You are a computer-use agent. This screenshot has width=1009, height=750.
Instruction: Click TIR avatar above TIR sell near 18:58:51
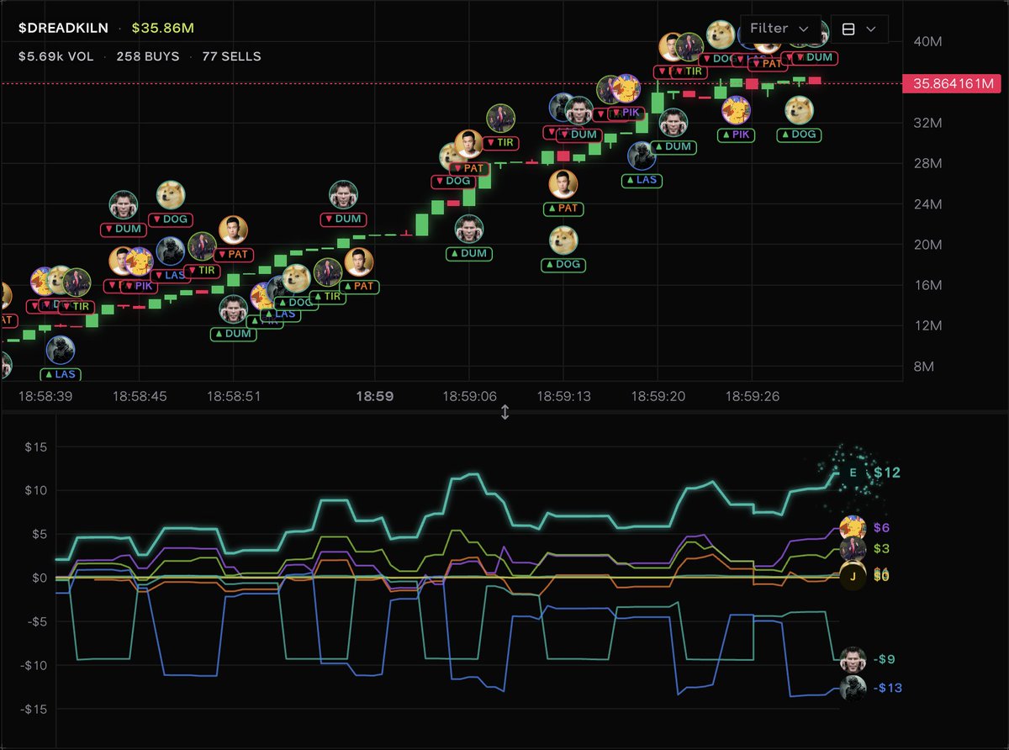point(202,247)
